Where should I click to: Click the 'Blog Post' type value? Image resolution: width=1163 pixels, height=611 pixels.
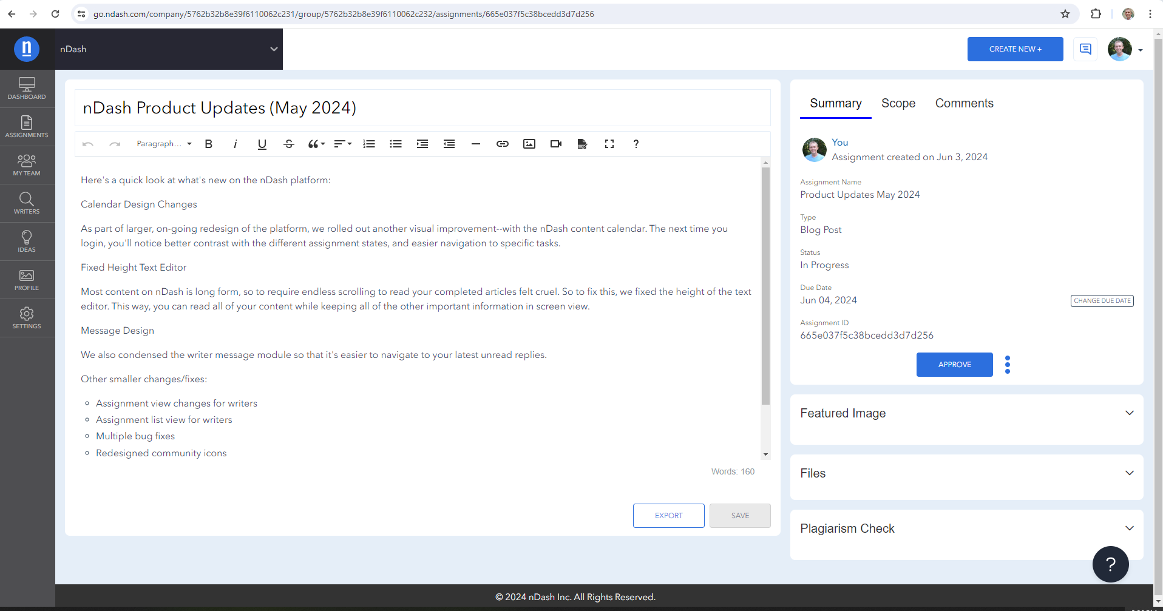click(x=821, y=230)
